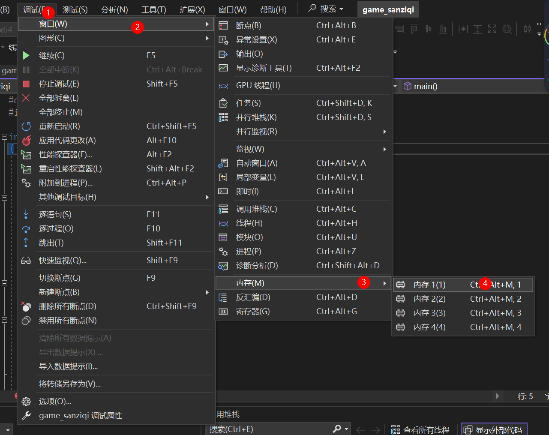The width and height of the screenshot is (549, 435).
Task: Click the 逐语句 step-into arrow icon
Action: (x=26, y=214)
